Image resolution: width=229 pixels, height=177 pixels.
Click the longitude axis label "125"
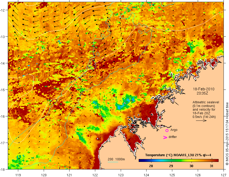pos(172,175)
